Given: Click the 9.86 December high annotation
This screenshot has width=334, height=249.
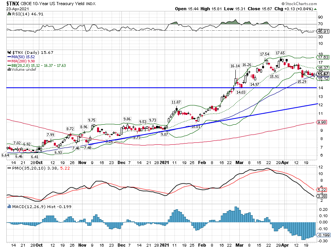Looking at the screenshot, I should pos(127,119).
